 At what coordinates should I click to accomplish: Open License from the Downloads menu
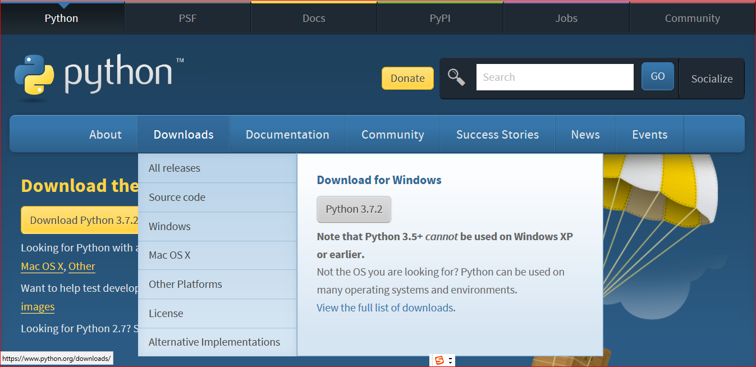coord(217,314)
